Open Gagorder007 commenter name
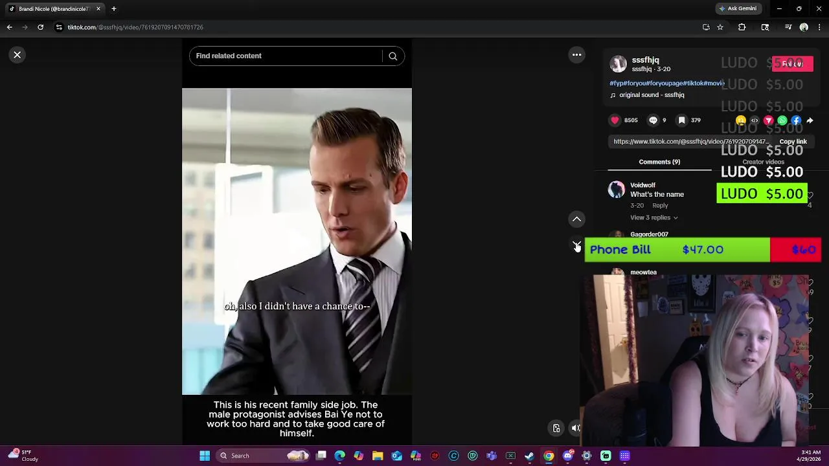 649,234
